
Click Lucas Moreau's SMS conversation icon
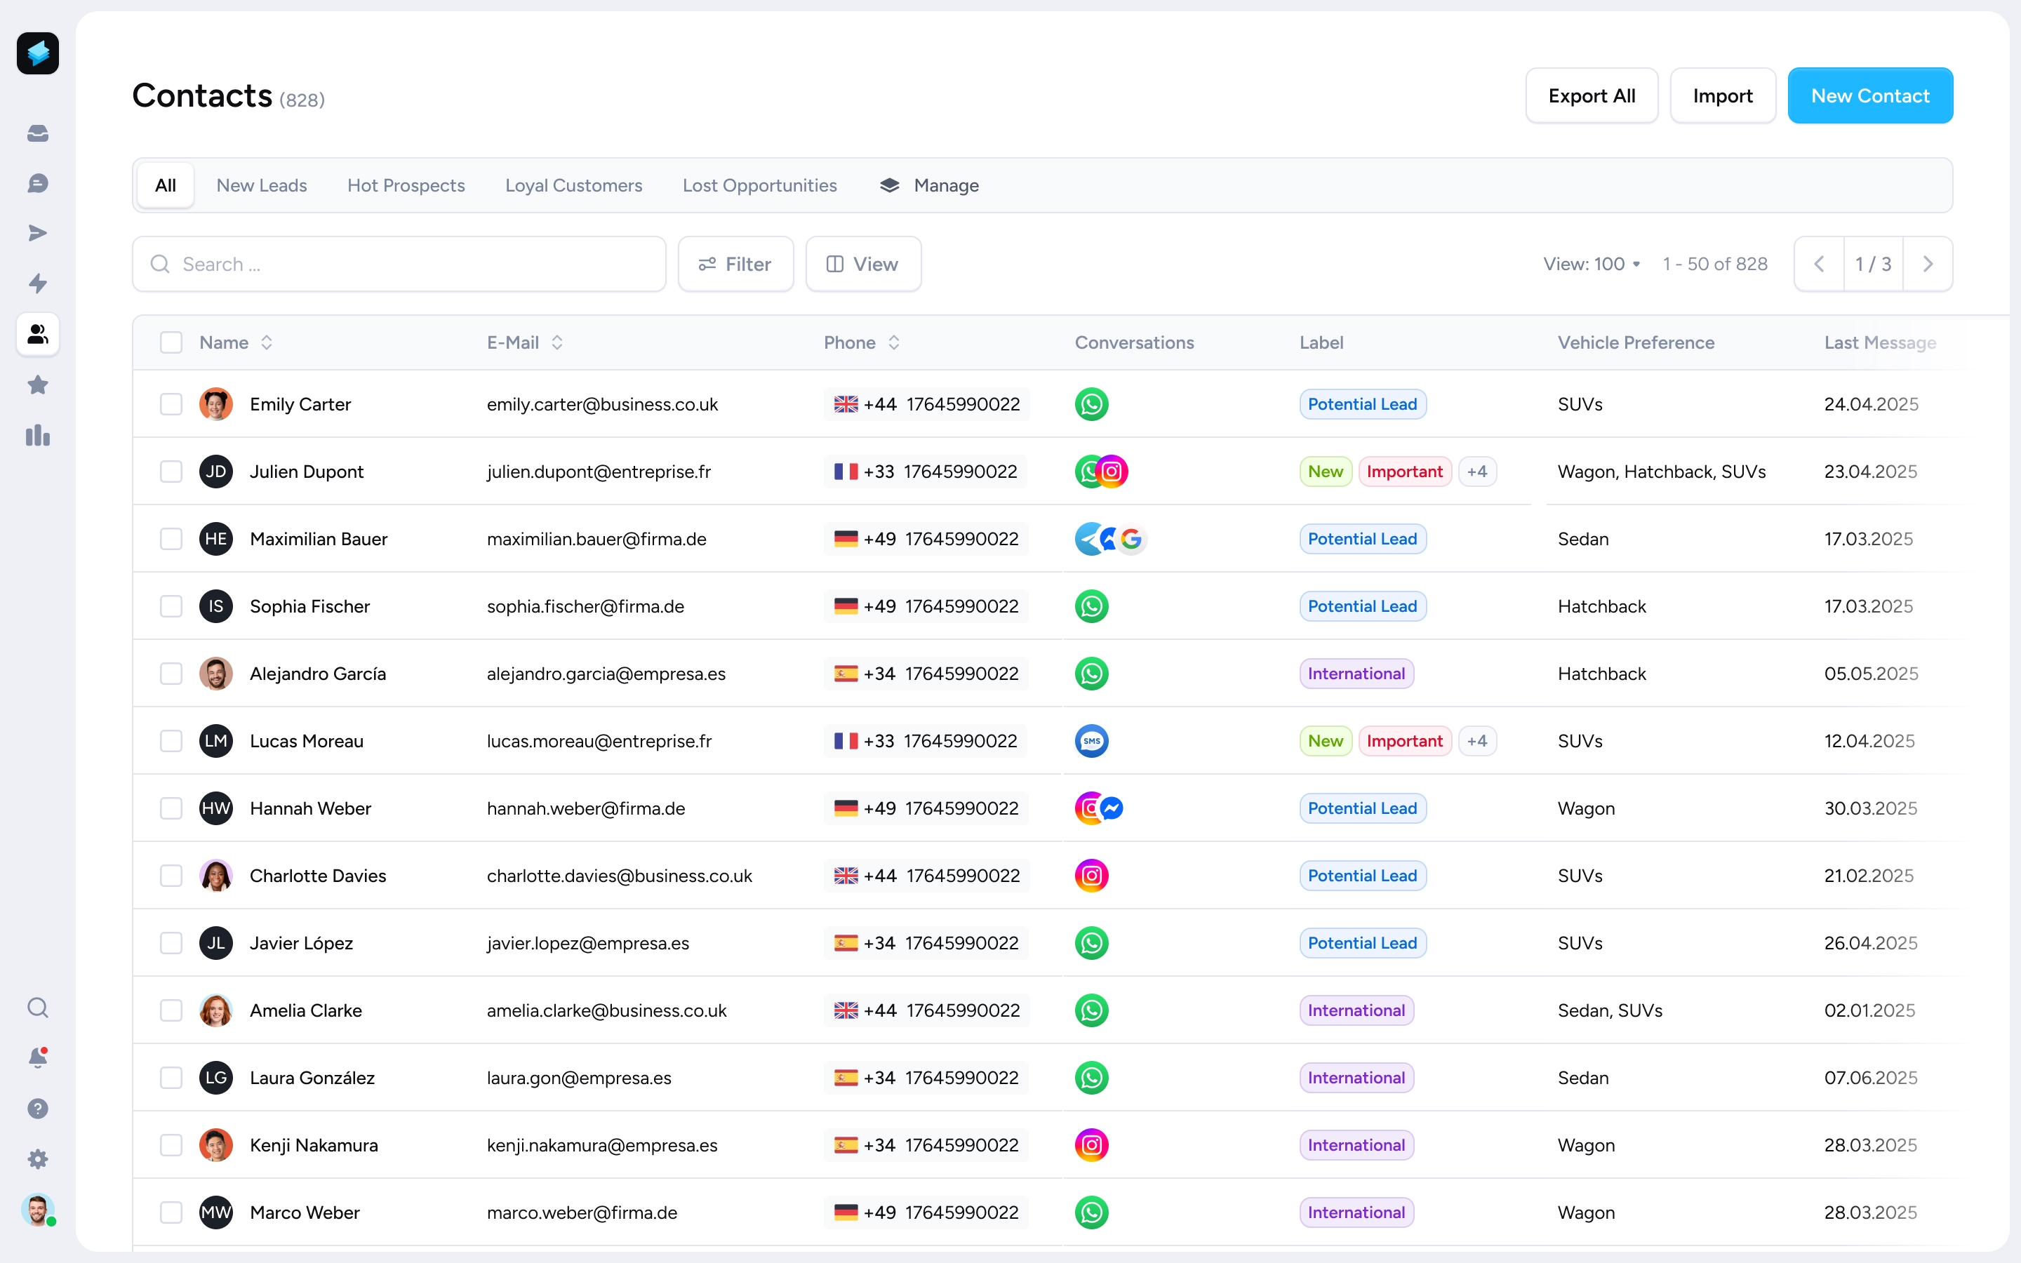pos(1090,741)
